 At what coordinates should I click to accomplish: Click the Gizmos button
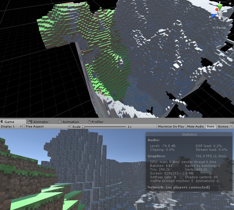[223, 127]
